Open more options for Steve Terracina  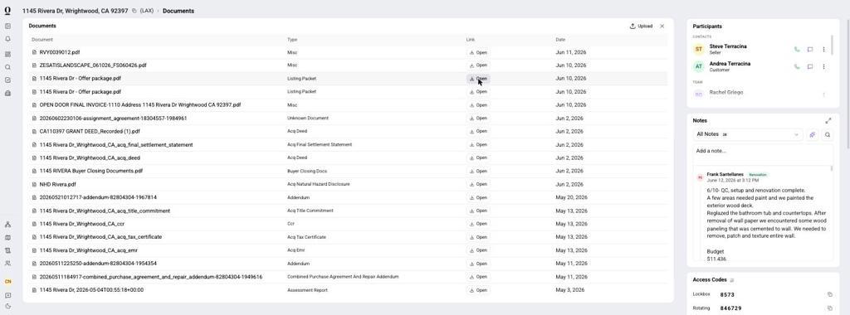[x=823, y=49]
